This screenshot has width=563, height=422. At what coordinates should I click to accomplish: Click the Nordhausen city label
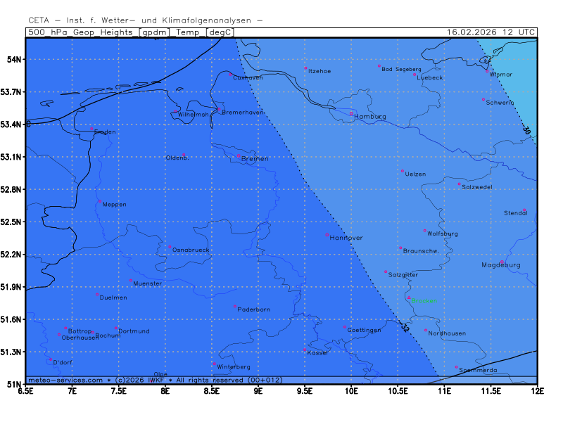coord(447,333)
